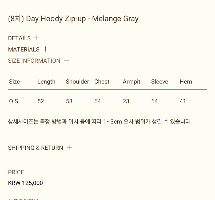Click the Hem value 41
Image resolution: width=215 pixels, height=200 pixels.
tap(183, 101)
